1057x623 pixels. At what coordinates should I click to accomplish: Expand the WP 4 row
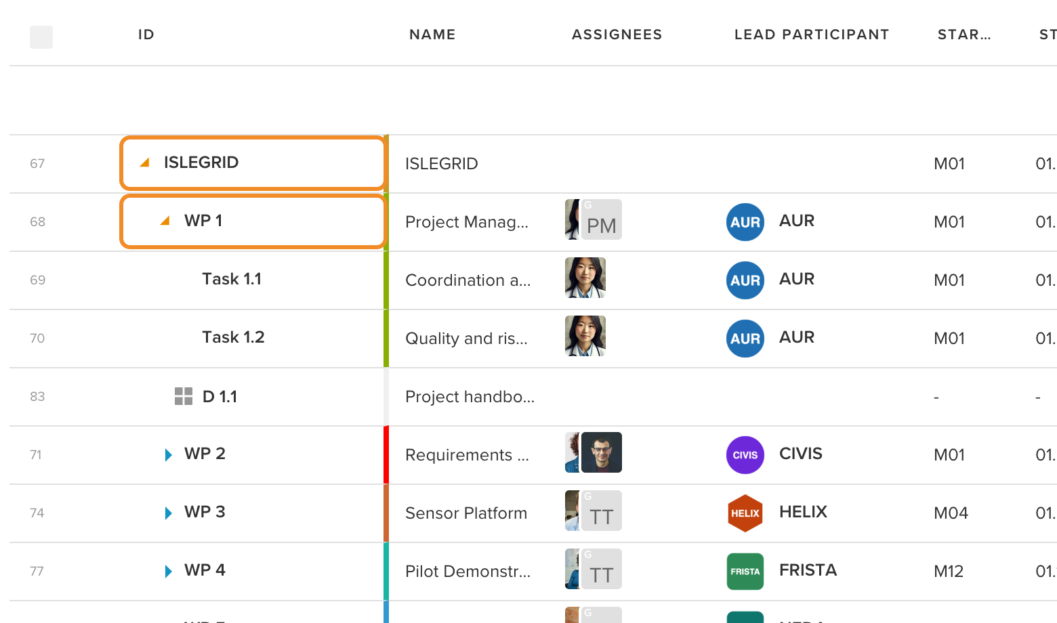(169, 572)
